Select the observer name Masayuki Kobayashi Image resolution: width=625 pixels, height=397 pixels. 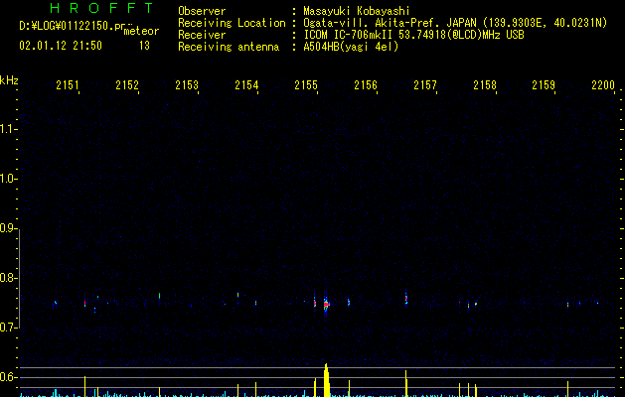(357, 11)
